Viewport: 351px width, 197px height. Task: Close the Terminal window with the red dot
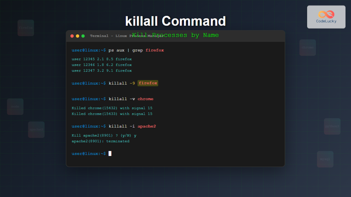click(x=72, y=36)
